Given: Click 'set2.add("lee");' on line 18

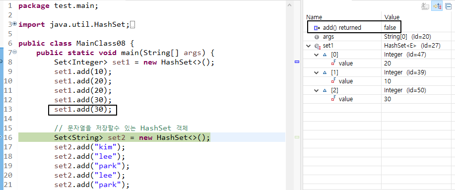Looking at the screenshot, I should [89, 157].
